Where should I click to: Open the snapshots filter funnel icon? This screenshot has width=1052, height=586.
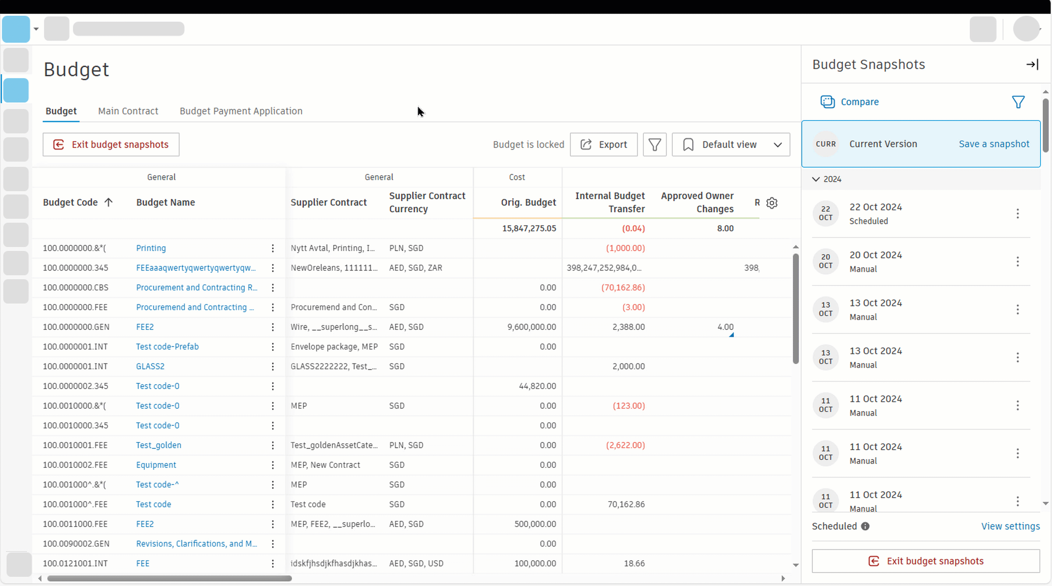(x=1018, y=102)
